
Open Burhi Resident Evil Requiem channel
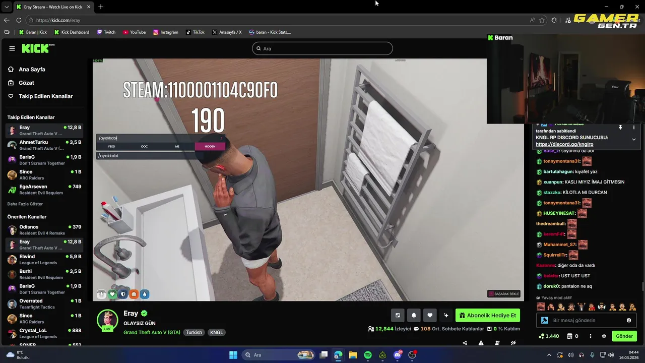tap(44, 274)
